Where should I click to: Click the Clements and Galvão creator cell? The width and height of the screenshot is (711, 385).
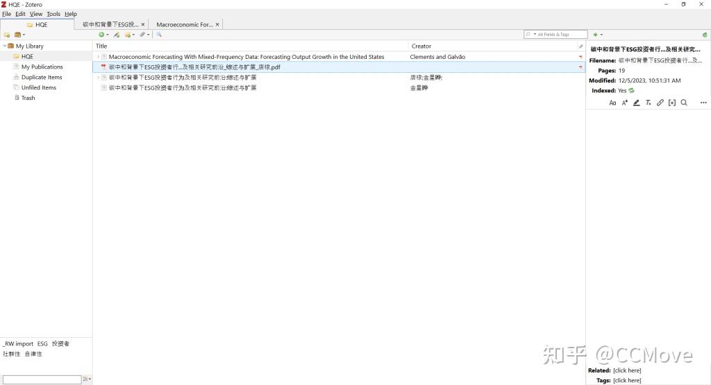437,57
